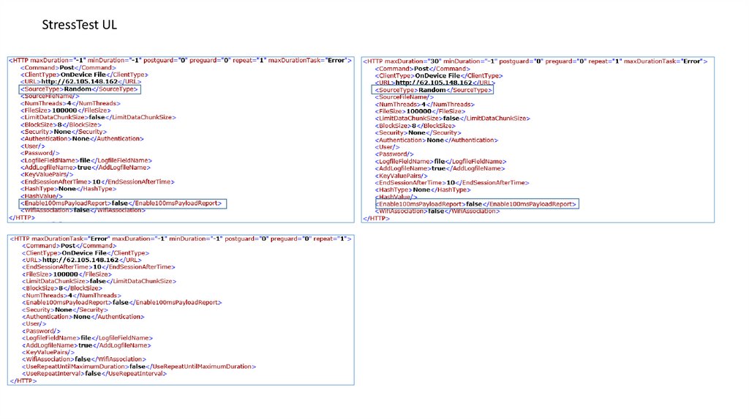Viewport: 749px width, 420px height.
Task: Select Command Post line in upper-right block
Action: point(422,69)
